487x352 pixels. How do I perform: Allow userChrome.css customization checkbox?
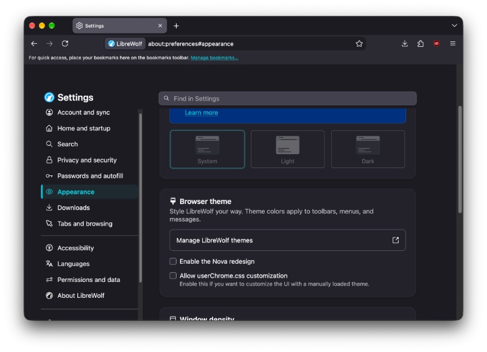(173, 276)
